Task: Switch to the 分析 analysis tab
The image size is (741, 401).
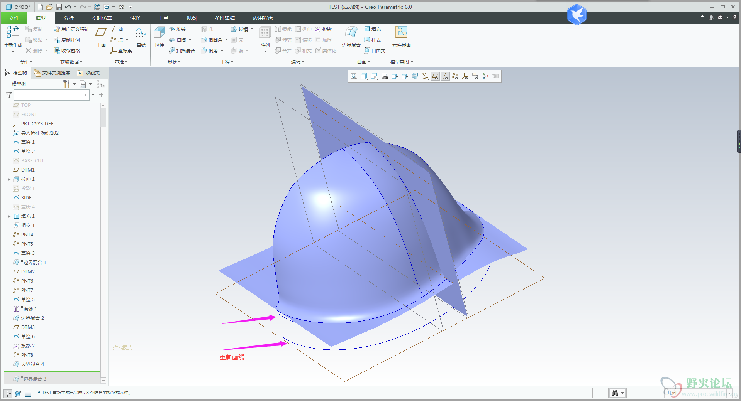Action: (69, 18)
